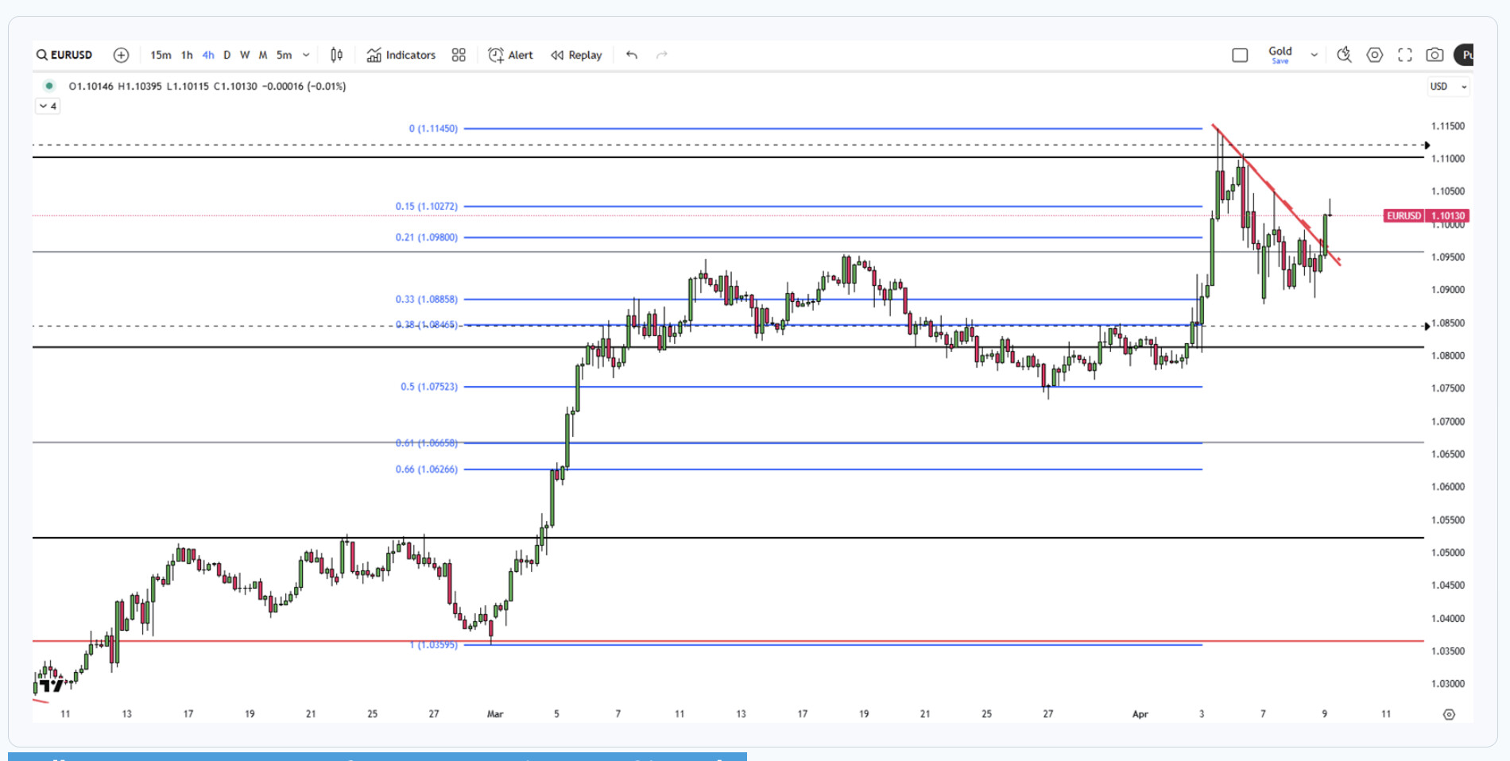Open the Indicators dialog
Viewport: 1510px width, 761px height.
pos(401,55)
